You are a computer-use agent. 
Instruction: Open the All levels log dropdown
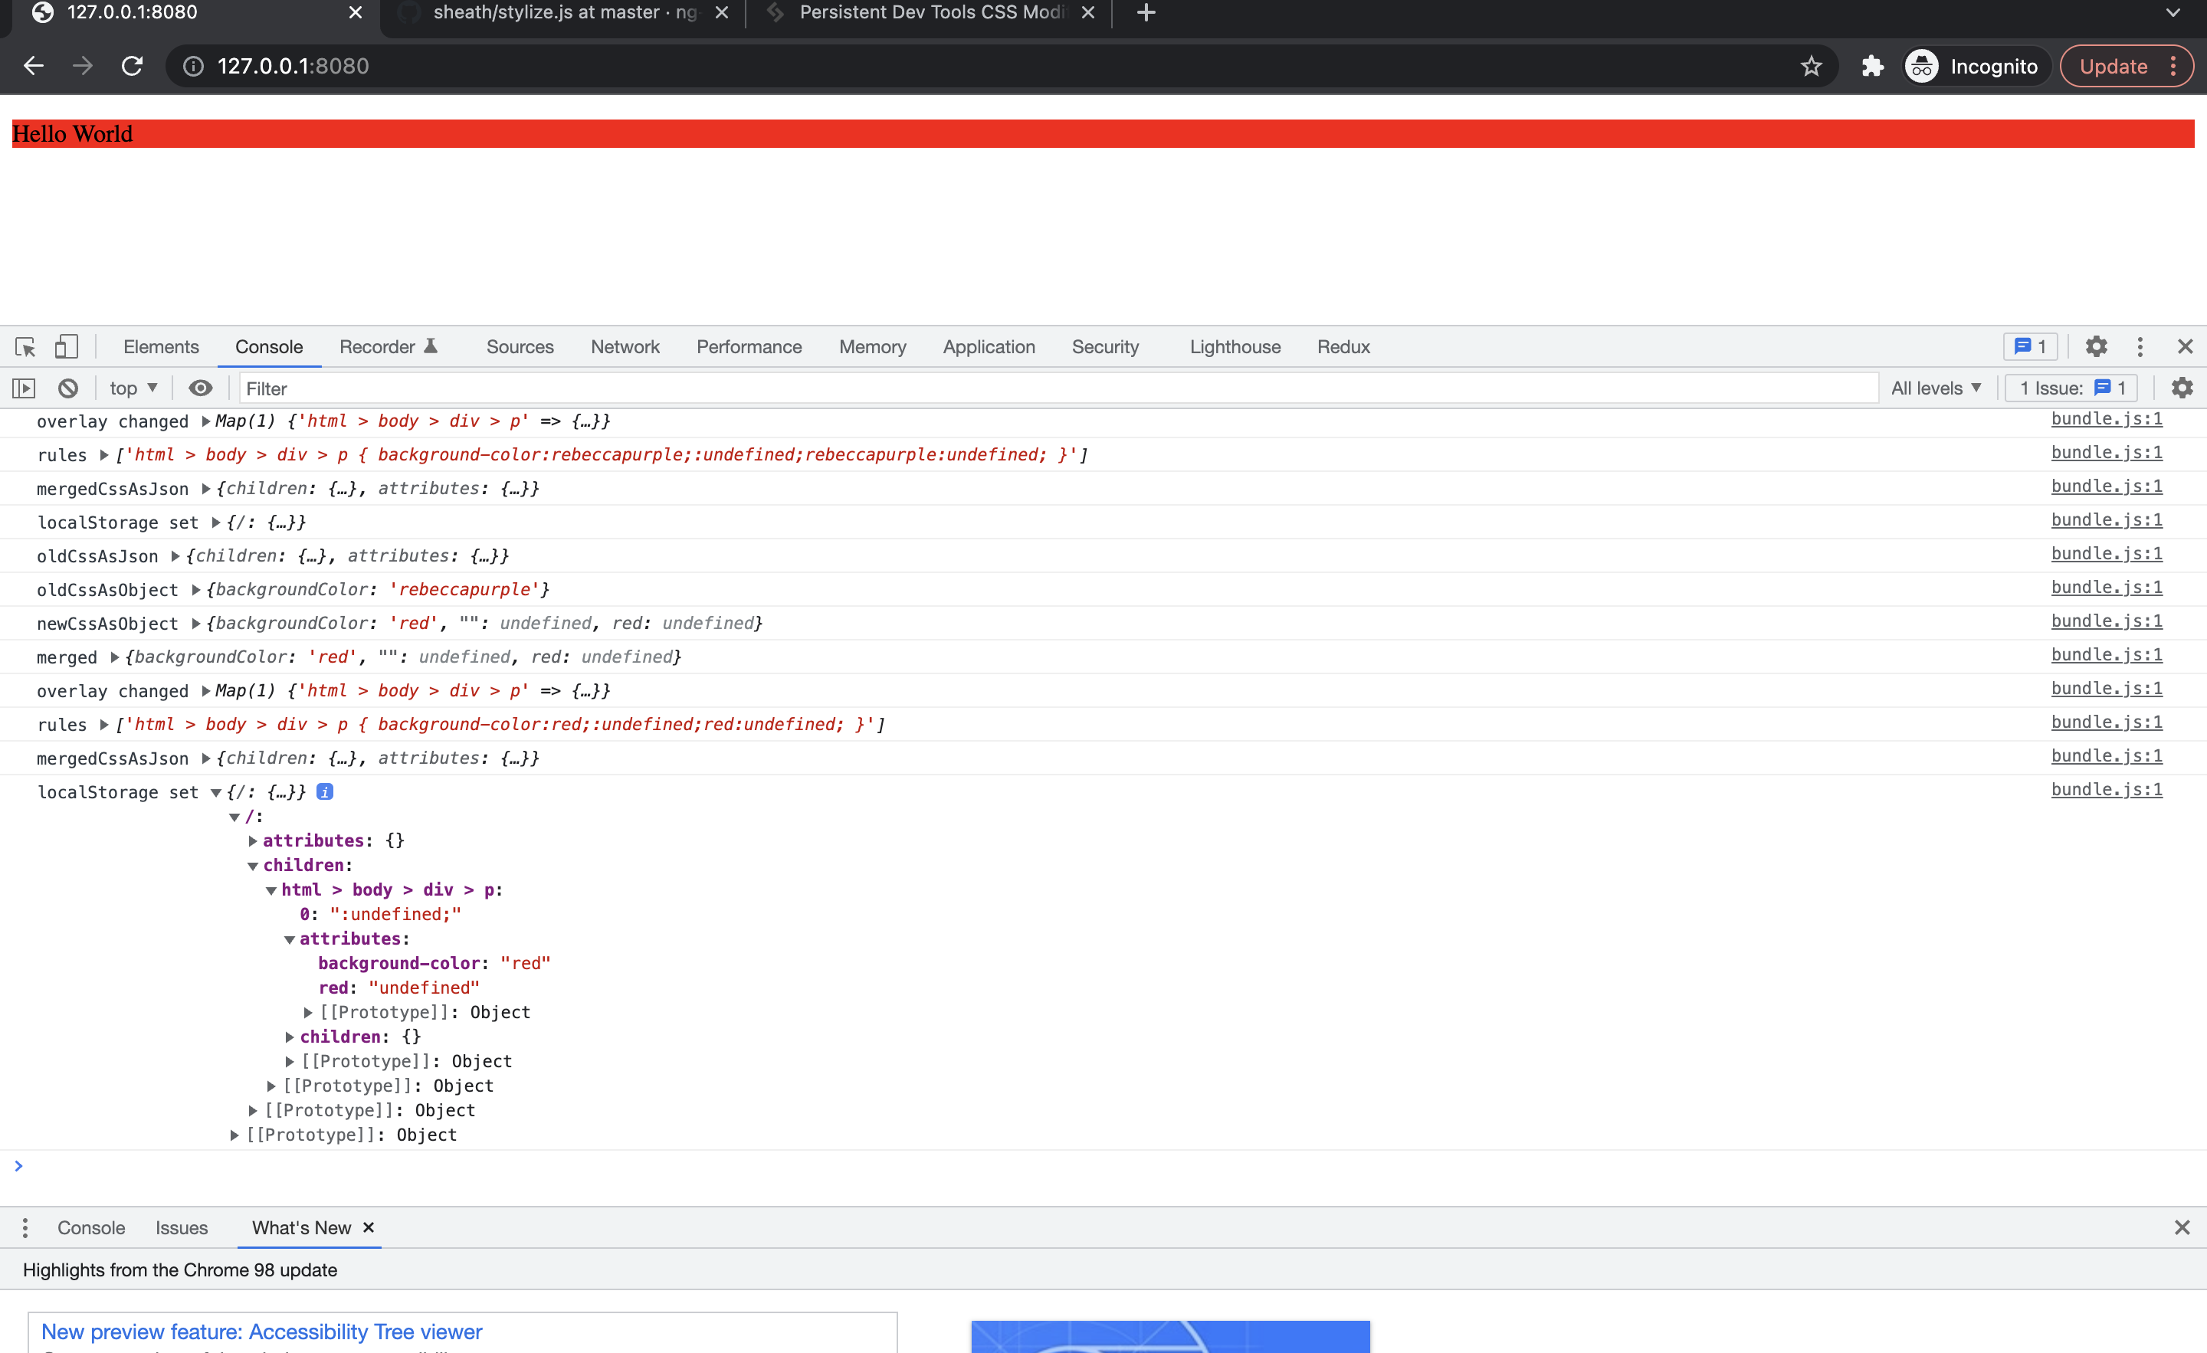pos(1936,388)
